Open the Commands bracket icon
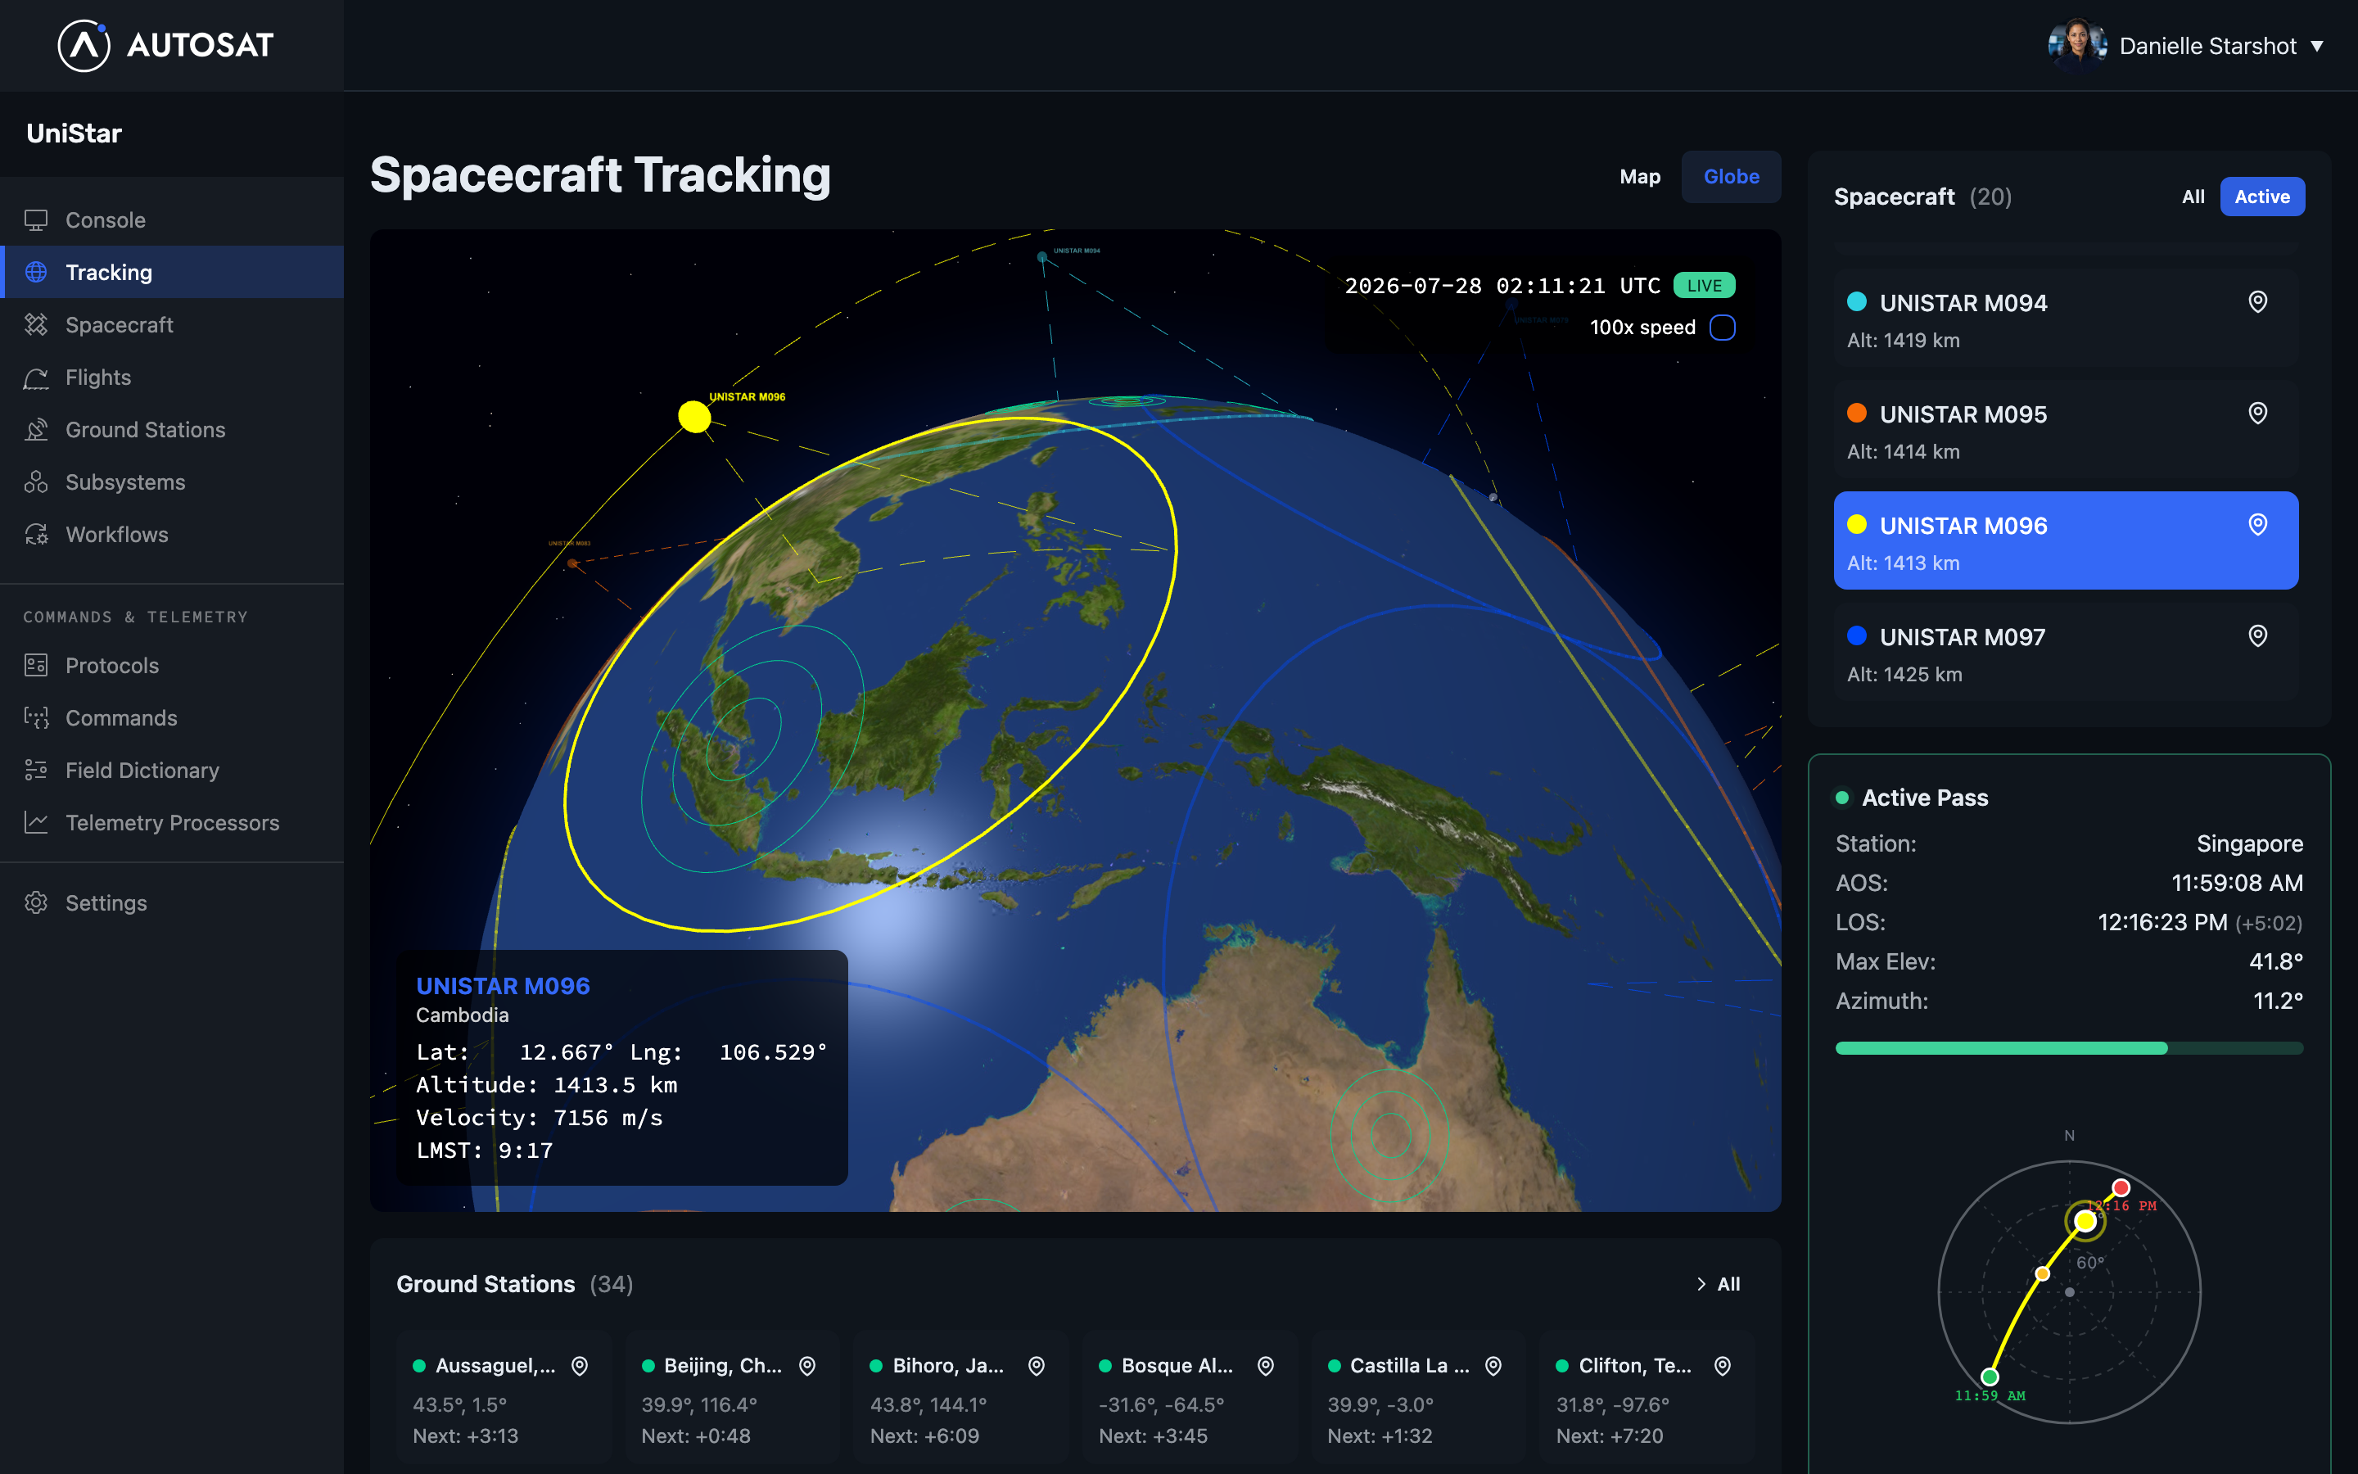 click(36, 718)
